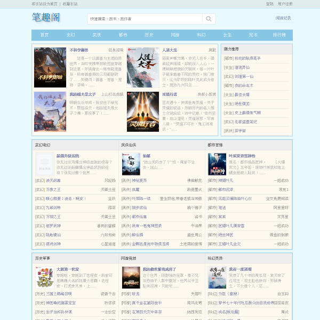Open the 笔趣阁 site logo

pyautogui.click(x=46, y=17)
